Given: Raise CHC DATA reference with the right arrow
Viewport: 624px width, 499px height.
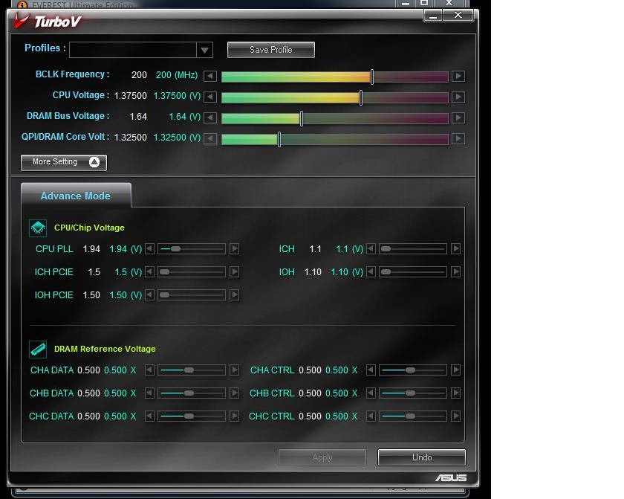Looking at the screenshot, I should pyautogui.click(x=235, y=416).
